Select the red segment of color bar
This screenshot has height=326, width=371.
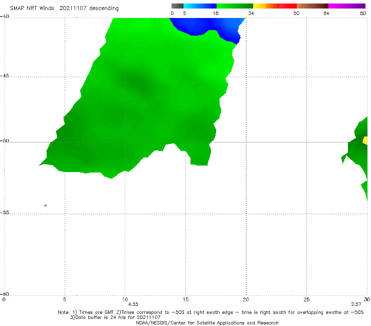coord(288,6)
